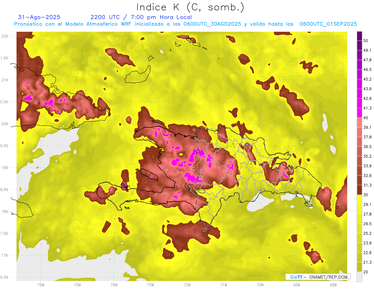This screenshot has height=289, width=374.
Task: Click the '68W' longitude label
Action: (333, 285)
